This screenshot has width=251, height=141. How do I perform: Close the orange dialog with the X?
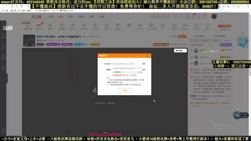click(149, 56)
